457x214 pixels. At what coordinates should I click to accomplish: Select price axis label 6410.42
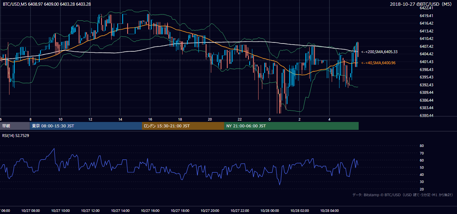point(427,39)
